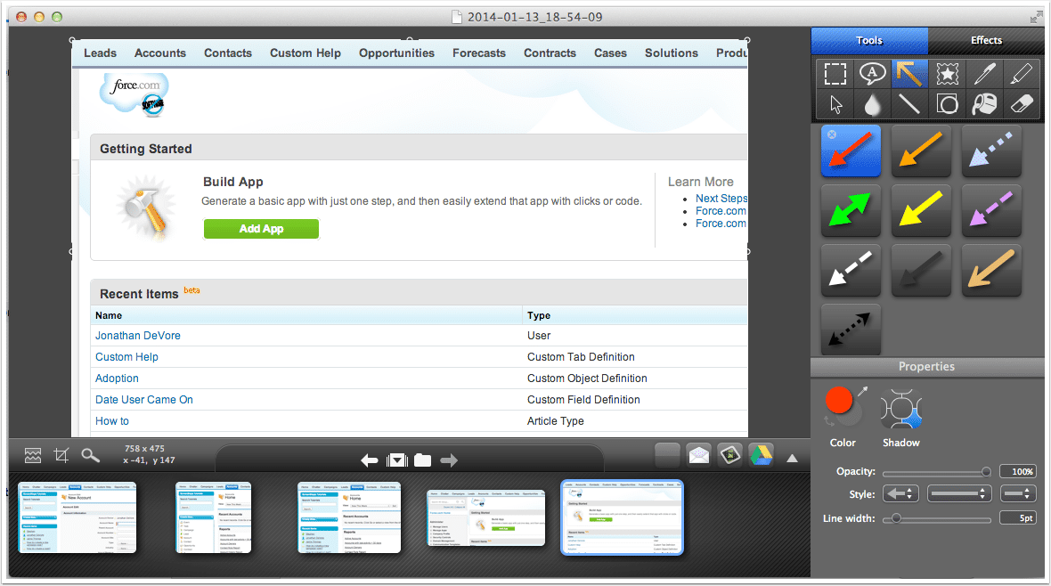Pick the dashed white arrow style
This screenshot has width=1051, height=586.
851,271
